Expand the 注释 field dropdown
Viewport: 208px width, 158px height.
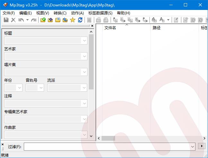[85, 104]
